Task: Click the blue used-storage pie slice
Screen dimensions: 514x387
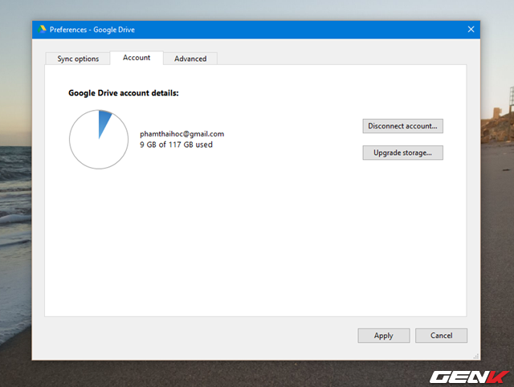Action: click(104, 121)
